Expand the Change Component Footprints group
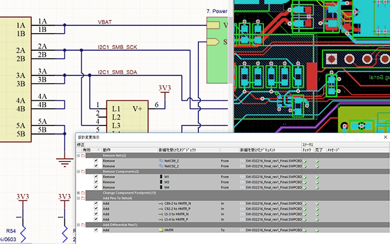Image resolution: width=390 pixels, height=244 pixels. click(79, 193)
